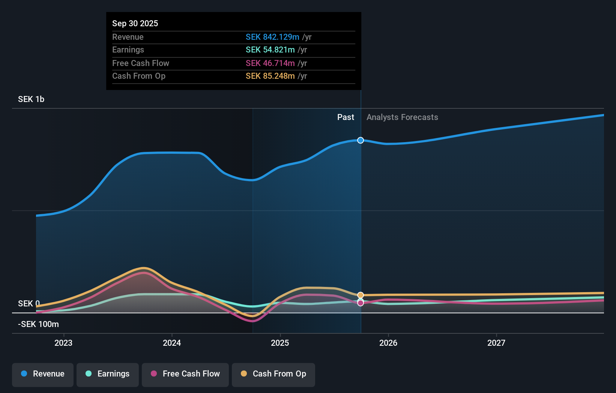This screenshot has width=616, height=393.
Task: Click the pink Free Cash Flow legend dot
Action: 154,374
